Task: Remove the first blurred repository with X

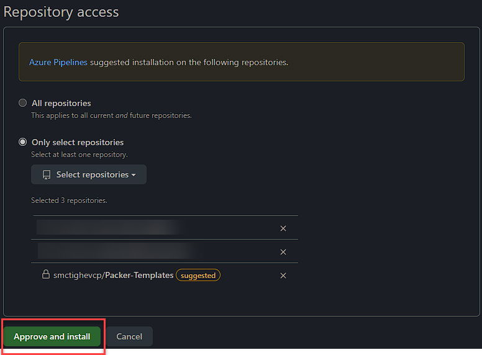Action: [283, 228]
